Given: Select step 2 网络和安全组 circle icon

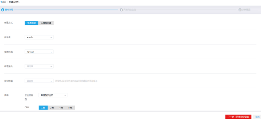Looking at the screenshot, I should [x=121, y=10].
